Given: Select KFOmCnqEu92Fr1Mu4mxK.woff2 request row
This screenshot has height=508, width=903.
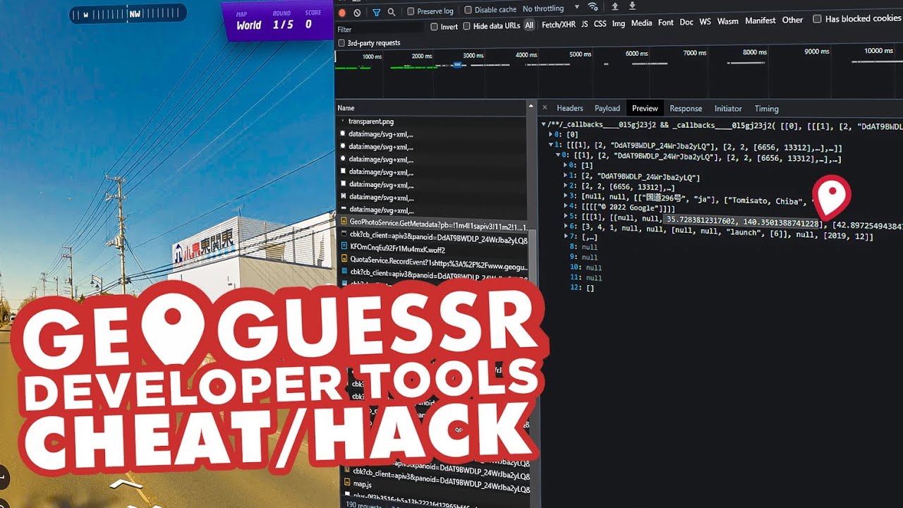Looking at the screenshot, I should click(432, 248).
